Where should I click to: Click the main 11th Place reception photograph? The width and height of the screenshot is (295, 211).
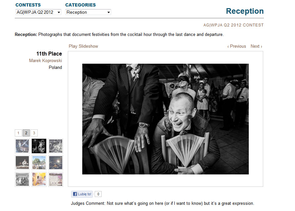(166, 119)
